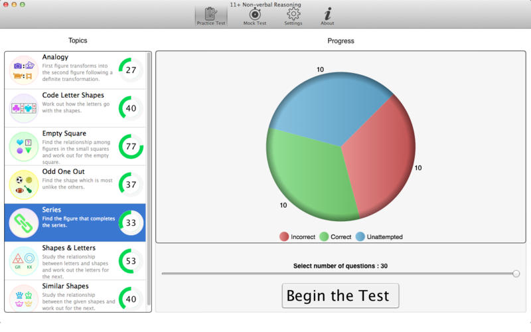Image resolution: width=531 pixels, height=332 pixels.
Task: Select the Series chain-link icon
Action: (x=23, y=223)
